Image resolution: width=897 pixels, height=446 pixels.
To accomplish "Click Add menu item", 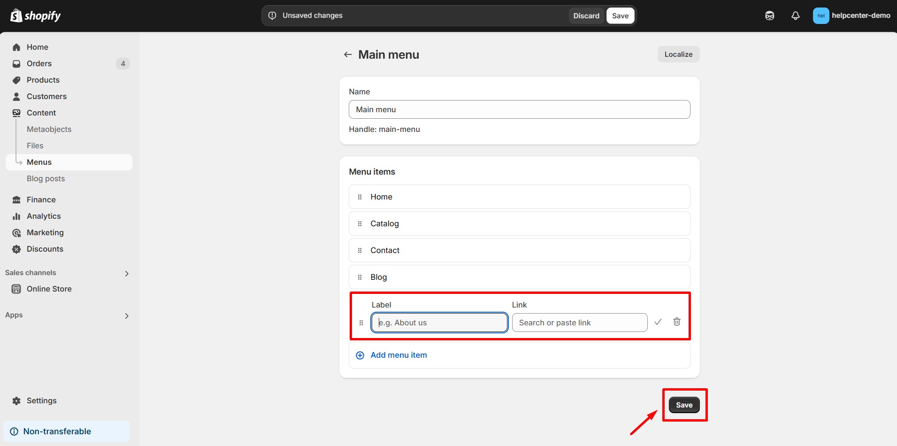I will [x=398, y=355].
